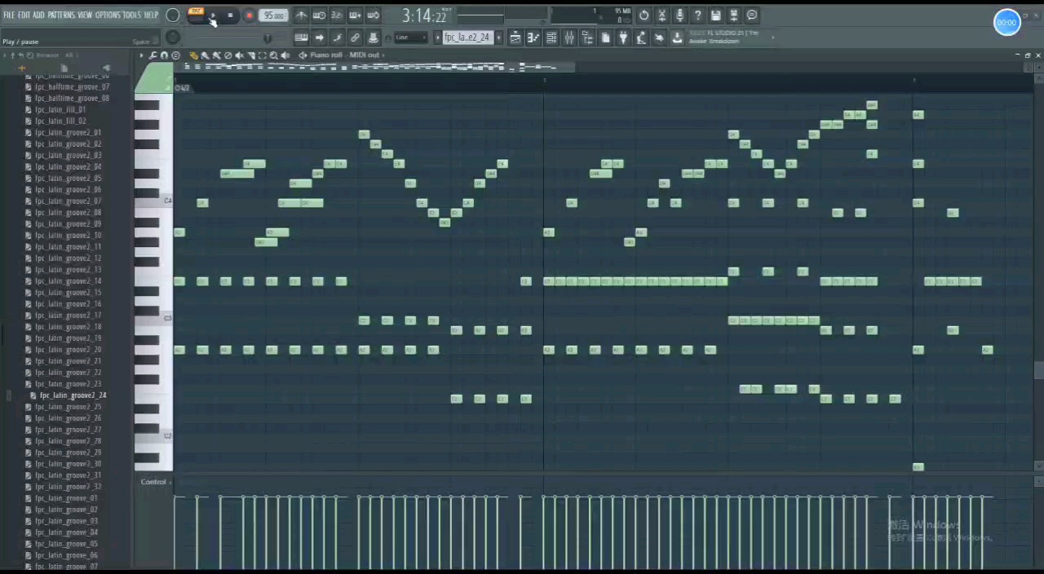Select the Select marquee tool in piano roll

point(262,55)
